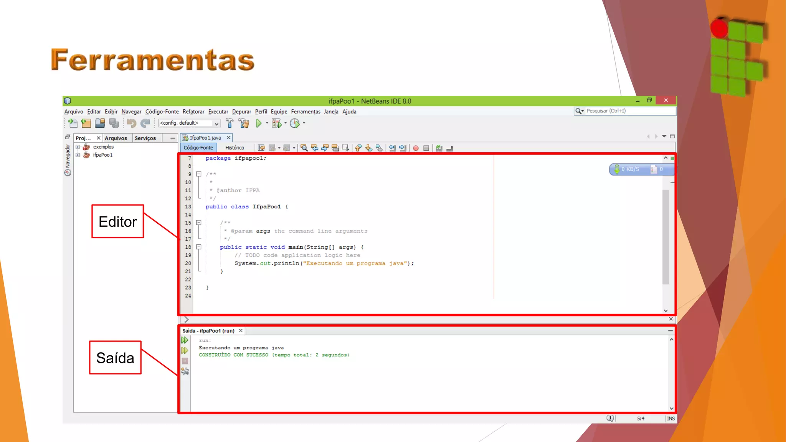Image resolution: width=786 pixels, height=442 pixels.
Task: Open the Arquivos tab
Action: point(116,138)
